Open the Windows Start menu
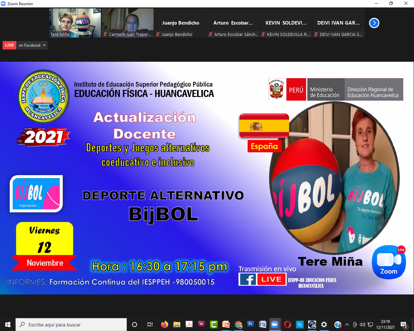The width and height of the screenshot is (414, 331). tap(8, 324)
